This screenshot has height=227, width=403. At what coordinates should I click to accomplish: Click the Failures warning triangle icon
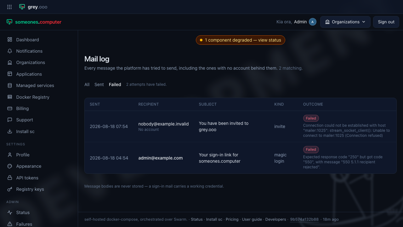click(10, 224)
